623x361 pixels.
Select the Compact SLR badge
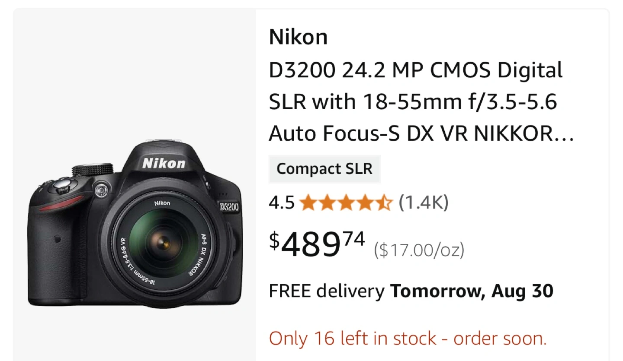click(x=324, y=169)
